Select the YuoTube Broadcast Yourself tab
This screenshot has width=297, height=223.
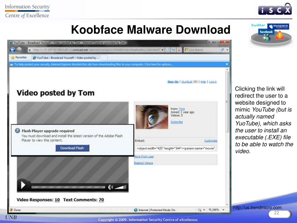pos(66,58)
